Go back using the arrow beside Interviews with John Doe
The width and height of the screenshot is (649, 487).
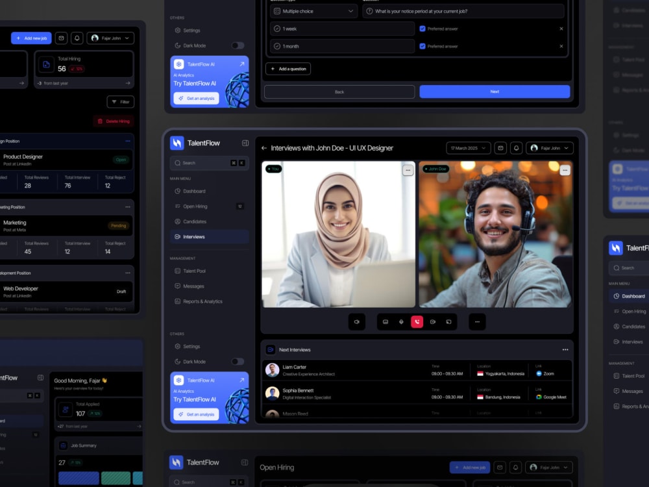pyautogui.click(x=264, y=148)
